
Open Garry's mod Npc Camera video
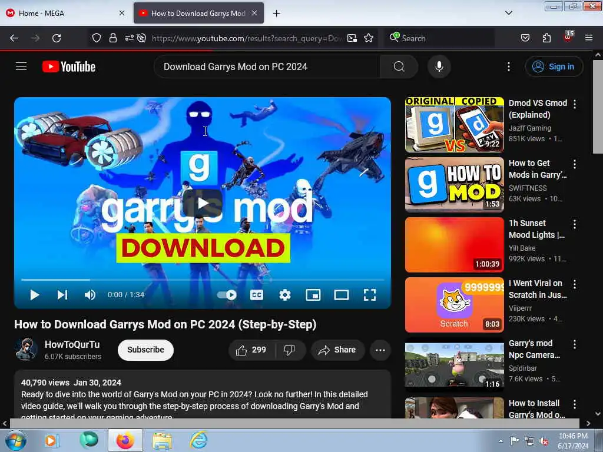pos(454,365)
